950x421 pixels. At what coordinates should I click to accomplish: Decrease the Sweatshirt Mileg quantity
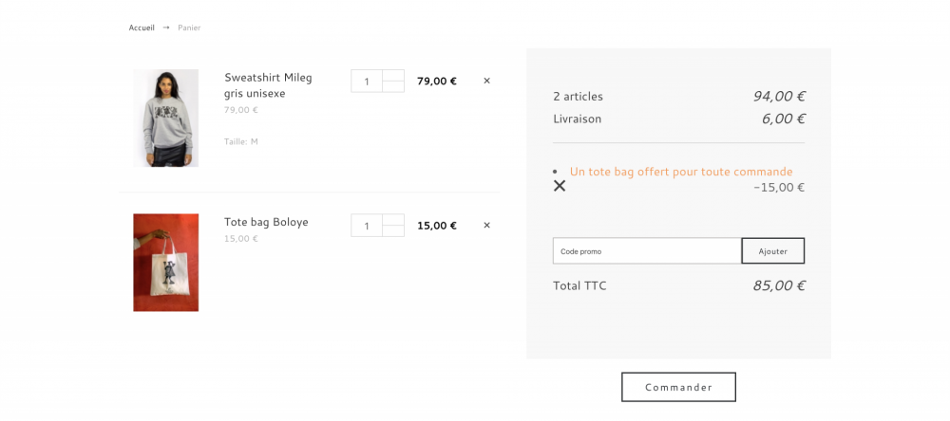coord(393,86)
